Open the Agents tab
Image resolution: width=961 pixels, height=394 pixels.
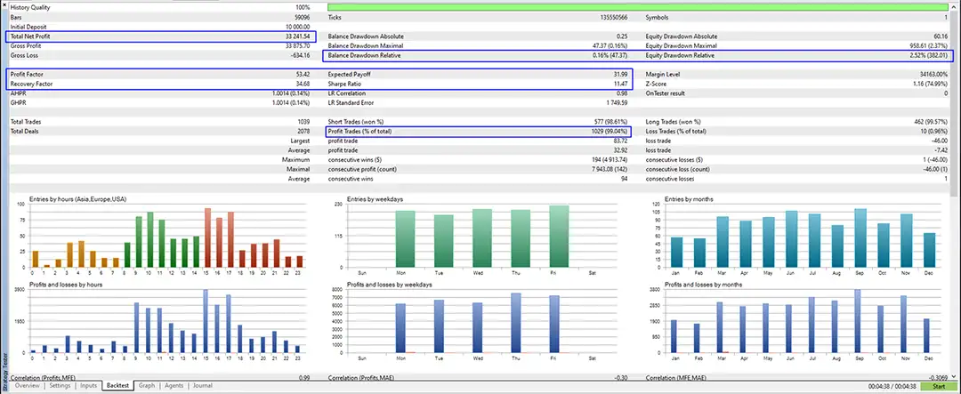pyautogui.click(x=174, y=386)
